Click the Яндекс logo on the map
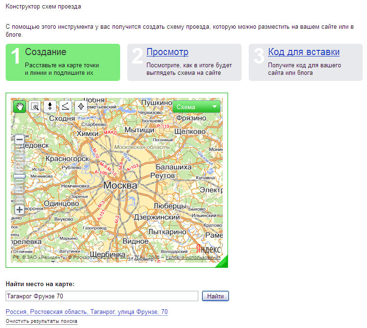The height and width of the screenshot is (328, 367). (209, 249)
